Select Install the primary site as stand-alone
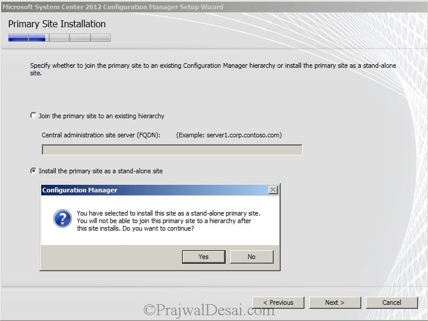The image size is (428, 321). pos(33,171)
